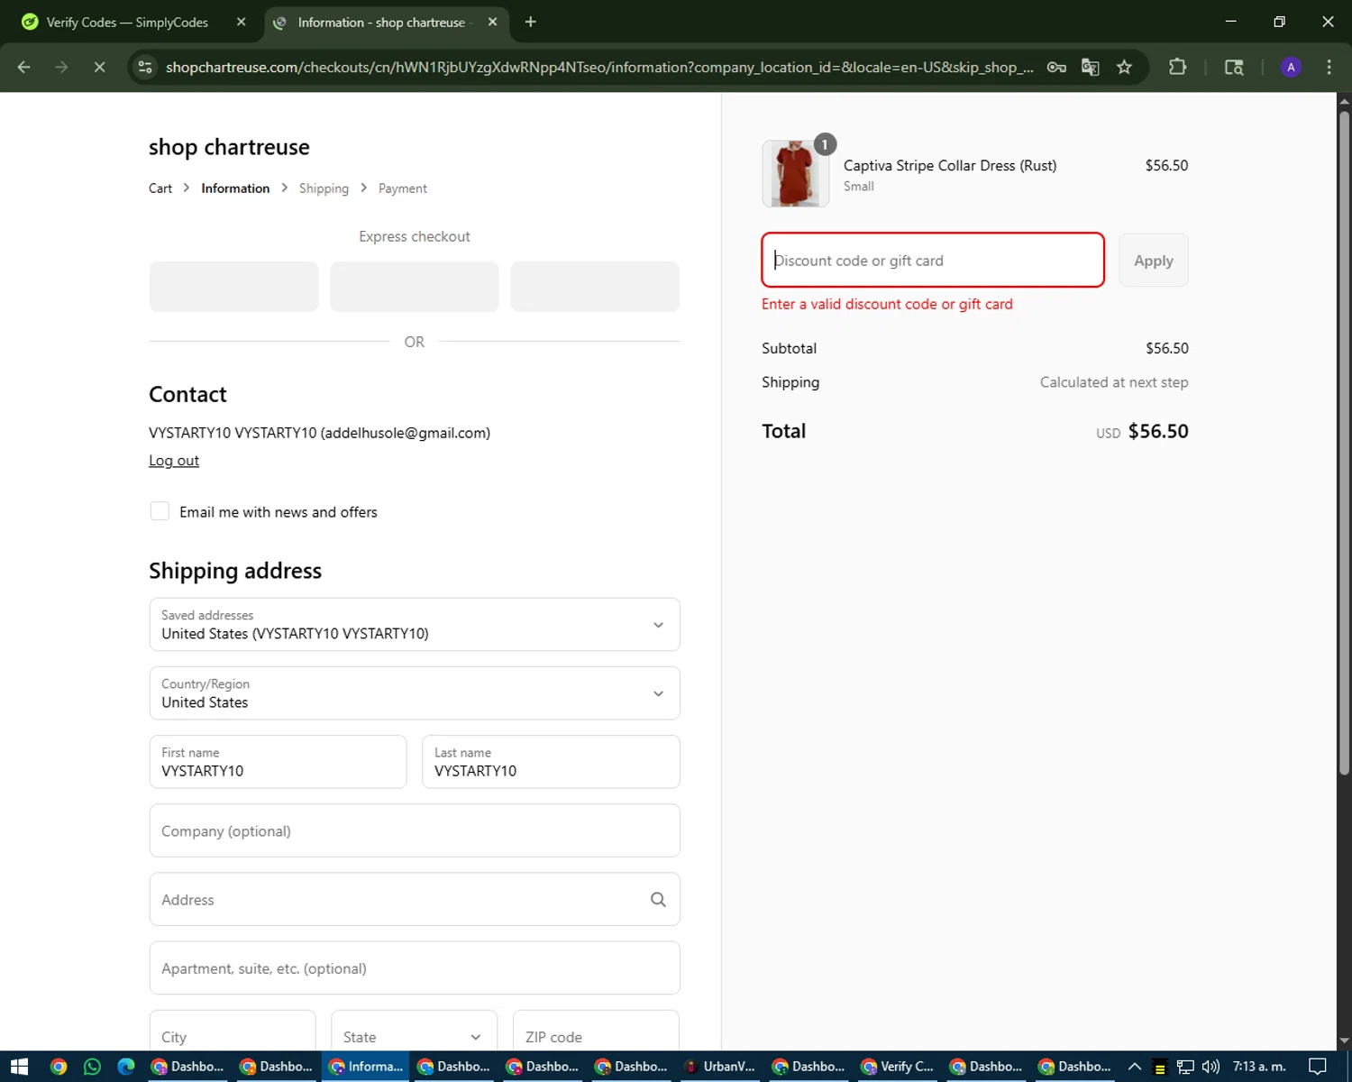Image resolution: width=1352 pixels, height=1082 pixels.
Task: Open Microsoft Edge from the taskbar
Action: 126,1067
